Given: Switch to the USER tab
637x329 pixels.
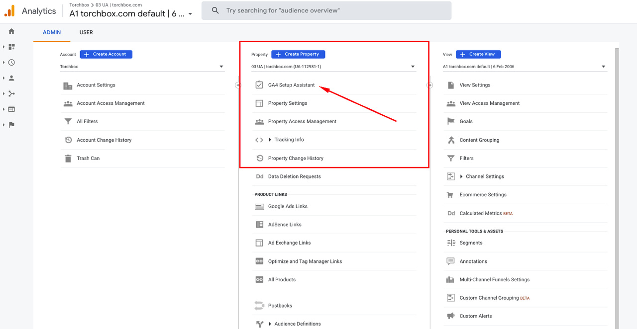Looking at the screenshot, I should pos(86,32).
